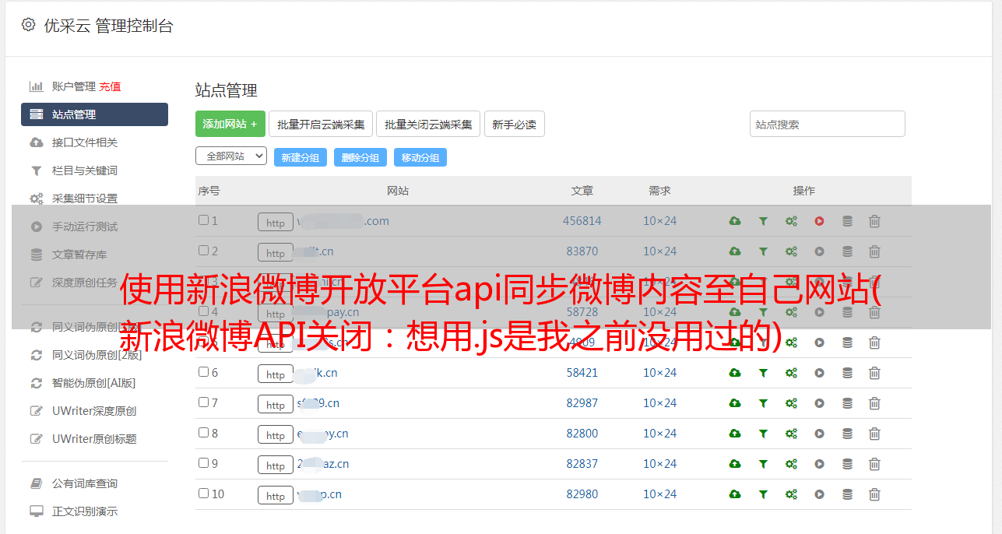Image resolution: width=1002 pixels, height=534 pixels.
Task: Click the funnel icon in row 8
Action: click(x=763, y=434)
